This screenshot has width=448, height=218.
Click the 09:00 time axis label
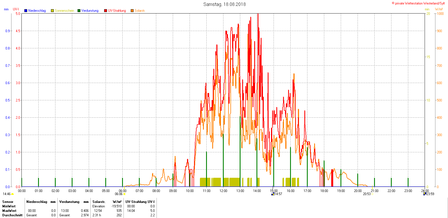point(173,191)
